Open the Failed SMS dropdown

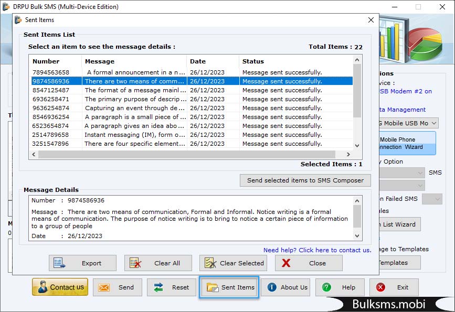[432, 199]
